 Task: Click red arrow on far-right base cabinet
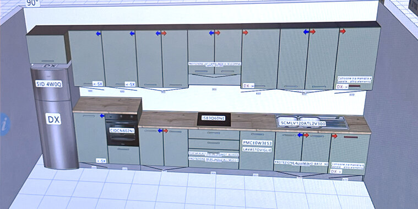pyautogui.click(x=334, y=136)
